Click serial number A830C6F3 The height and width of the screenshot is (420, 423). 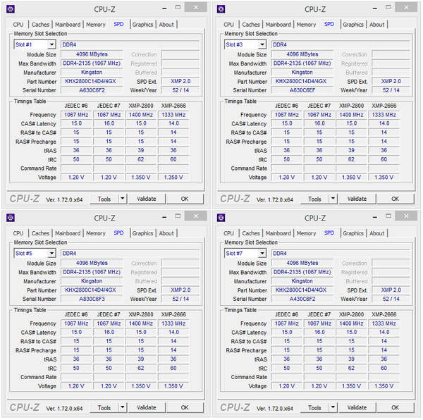click(92, 299)
